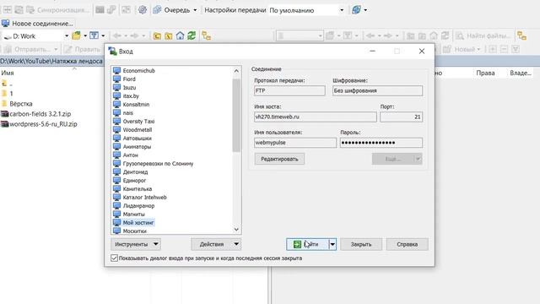540x304 pixels.
Task: Open local directory folder icon
Action: click(x=76, y=35)
